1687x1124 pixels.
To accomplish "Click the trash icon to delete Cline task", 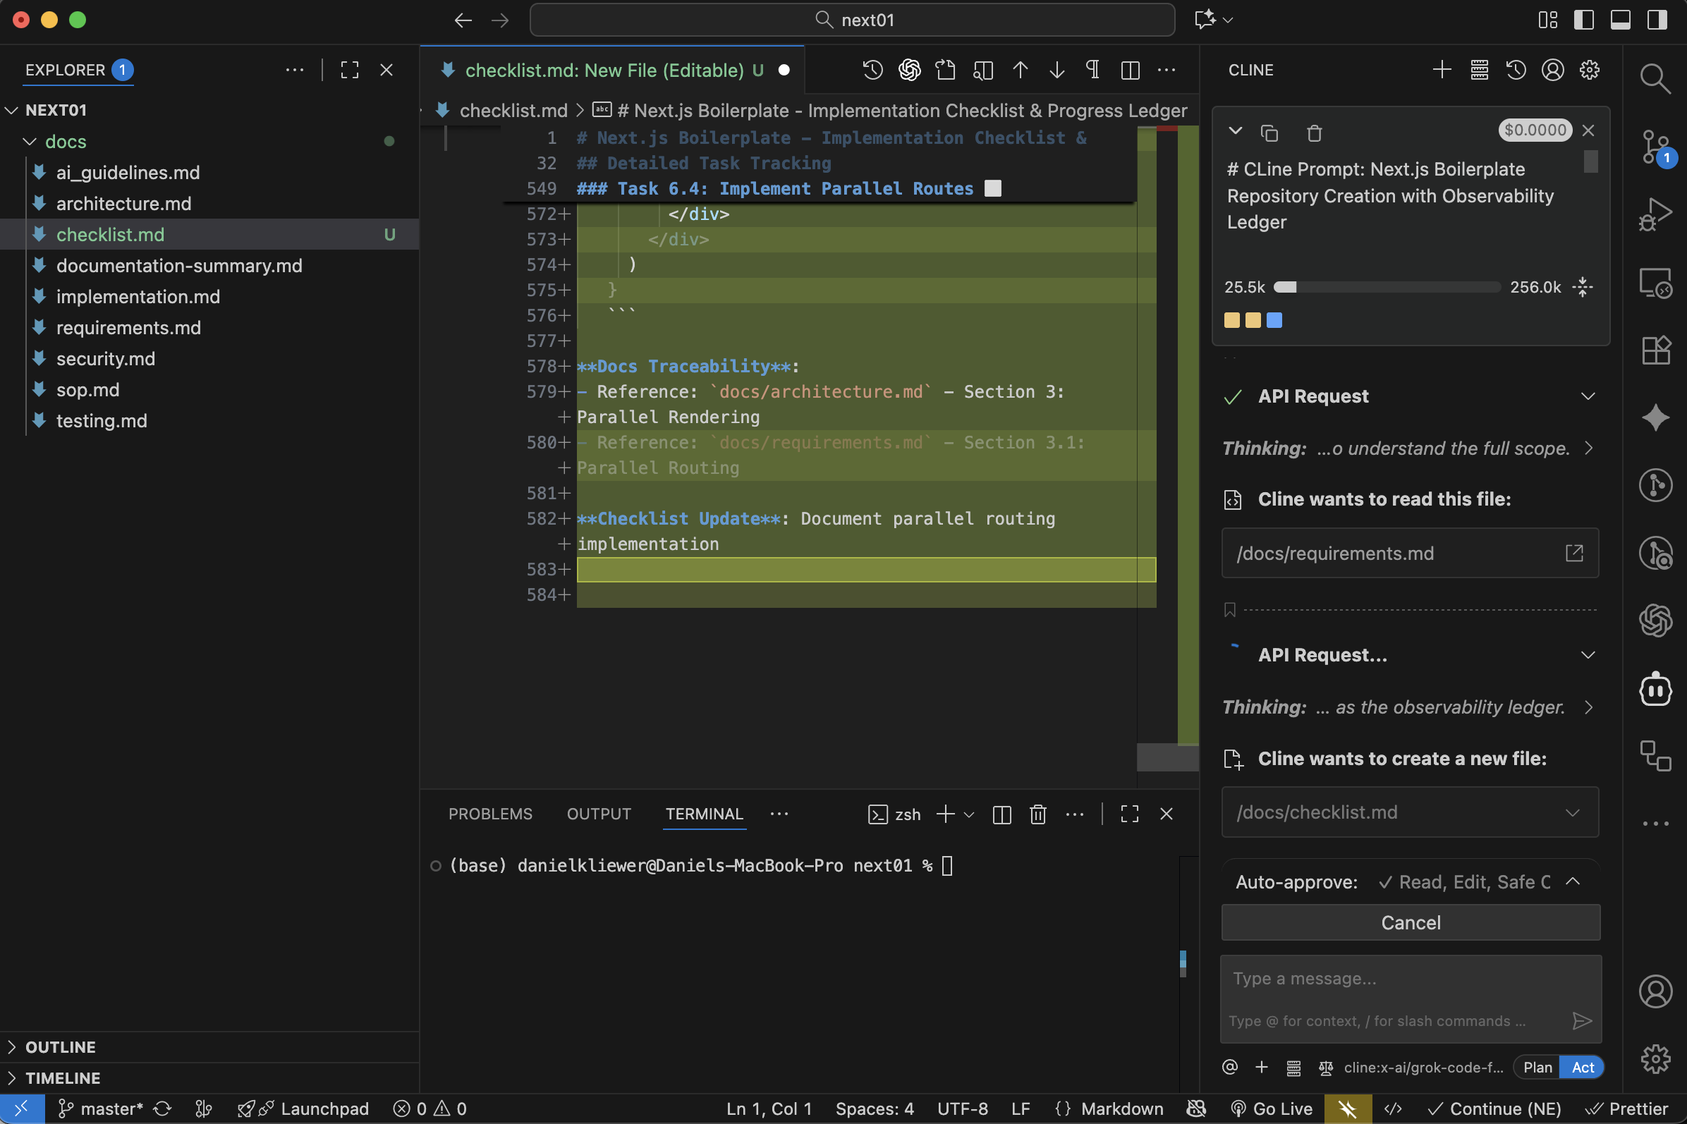I will click(x=1313, y=133).
